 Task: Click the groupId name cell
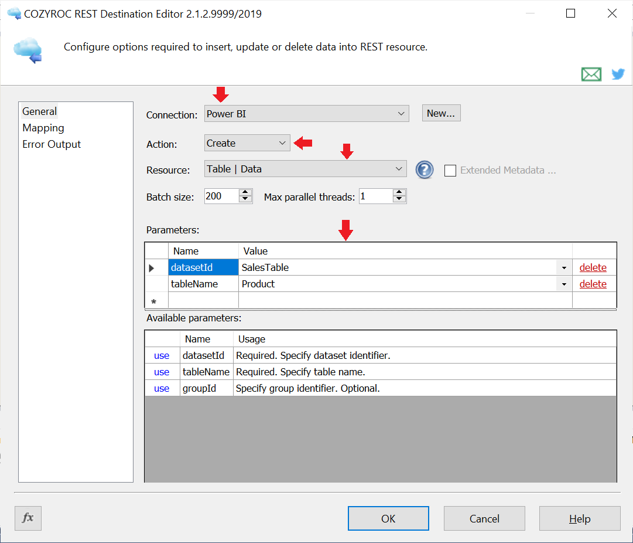tap(206, 389)
